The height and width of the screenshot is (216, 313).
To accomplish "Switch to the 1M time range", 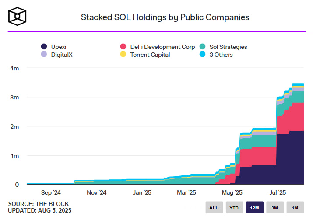I will click(296, 208).
